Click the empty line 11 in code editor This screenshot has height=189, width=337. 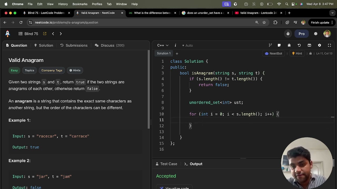point(237,120)
